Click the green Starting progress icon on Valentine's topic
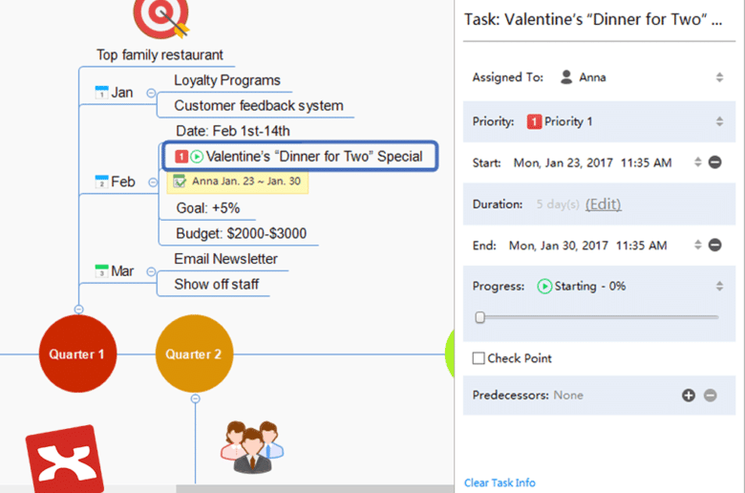This screenshot has width=745, height=493. tap(197, 157)
